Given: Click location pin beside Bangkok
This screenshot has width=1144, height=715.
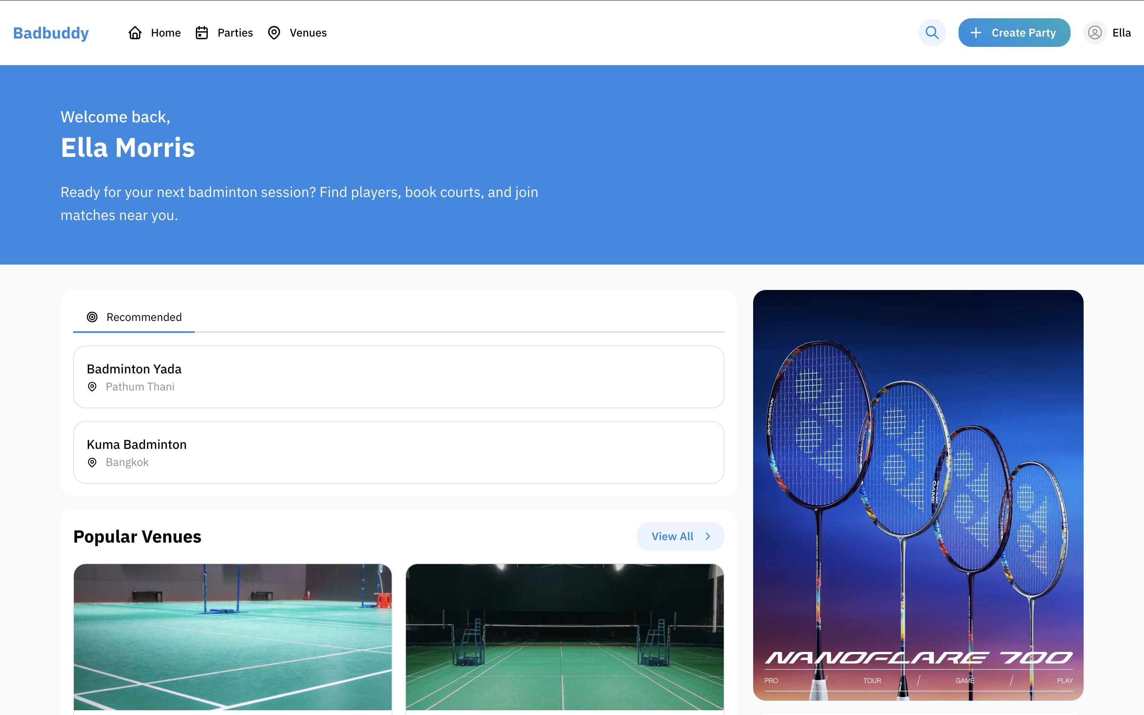Looking at the screenshot, I should (92, 462).
